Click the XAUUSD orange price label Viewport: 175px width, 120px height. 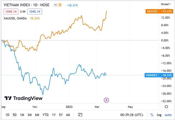coord(159,11)
